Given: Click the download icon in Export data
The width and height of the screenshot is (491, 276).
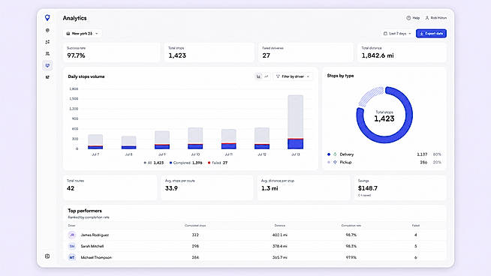Looking at the screenshot, I should click(x=422, y=34).
